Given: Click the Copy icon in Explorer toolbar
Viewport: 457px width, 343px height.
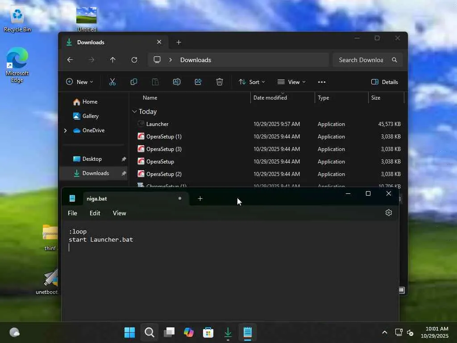Looking at the screenshot, I should (134, 82).
